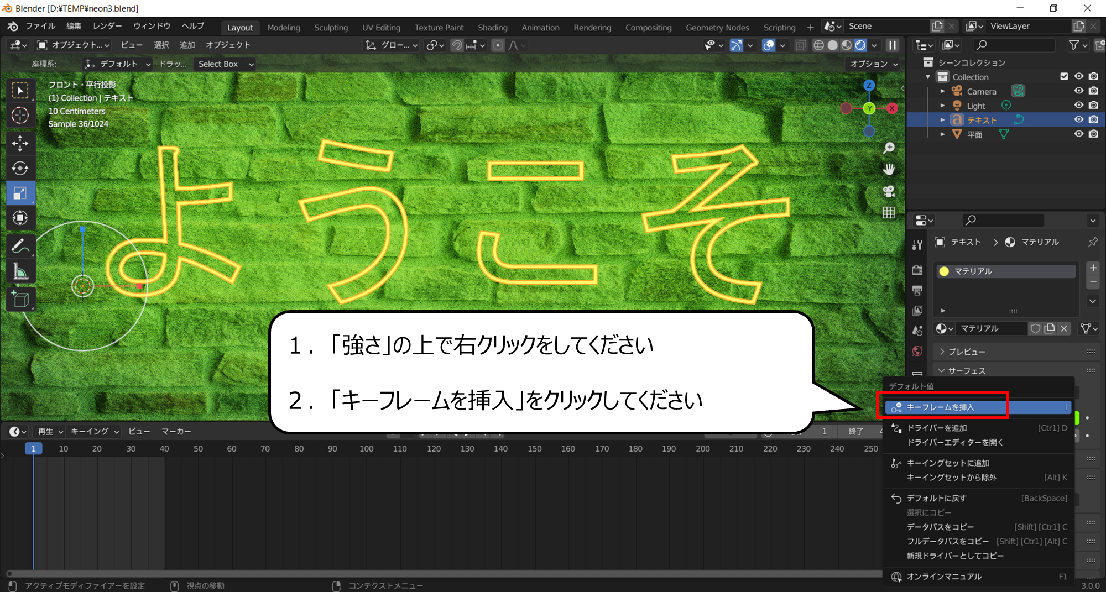
Task: Click the viewport zoom magnifier icon
Action: pyautogui.click(x=889, y=148)
